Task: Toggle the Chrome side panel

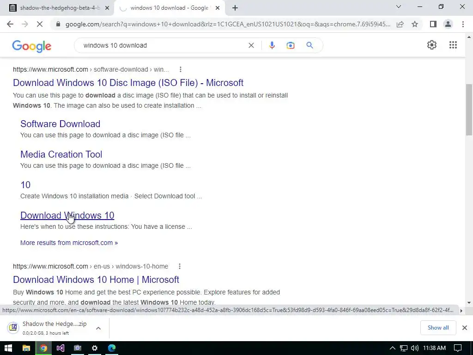Action: 433,24
